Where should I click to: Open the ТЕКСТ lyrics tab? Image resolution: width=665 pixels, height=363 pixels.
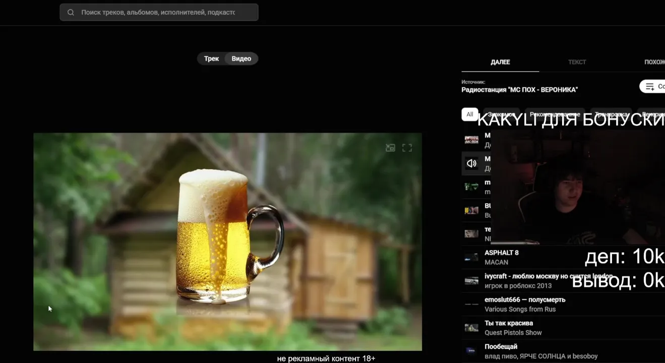[577, 62]
